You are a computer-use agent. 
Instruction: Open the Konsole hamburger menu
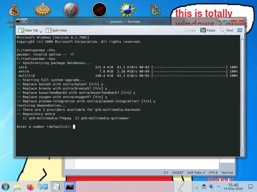tap(240, 30)
